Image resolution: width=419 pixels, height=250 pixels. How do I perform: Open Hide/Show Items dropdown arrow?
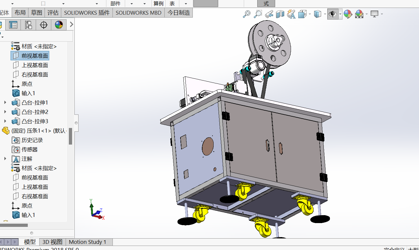[x=340, y=14]
